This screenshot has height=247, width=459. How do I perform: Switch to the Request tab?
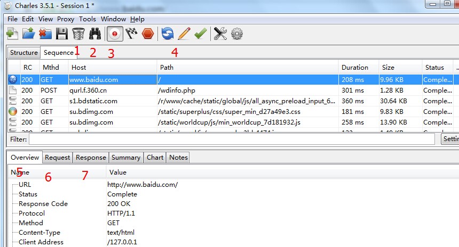point(58,158)
